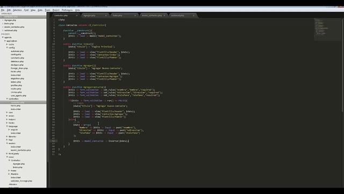Image resolution: width=344 pixels, height=194 pixels.
Task: Close model_contactos.php in Open Files list
Action: [3, 27]
